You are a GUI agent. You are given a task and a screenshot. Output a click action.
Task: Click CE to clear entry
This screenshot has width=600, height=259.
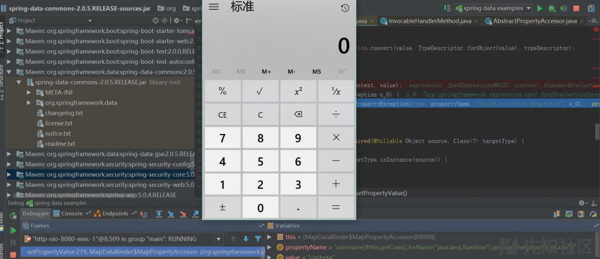point(223,115)
